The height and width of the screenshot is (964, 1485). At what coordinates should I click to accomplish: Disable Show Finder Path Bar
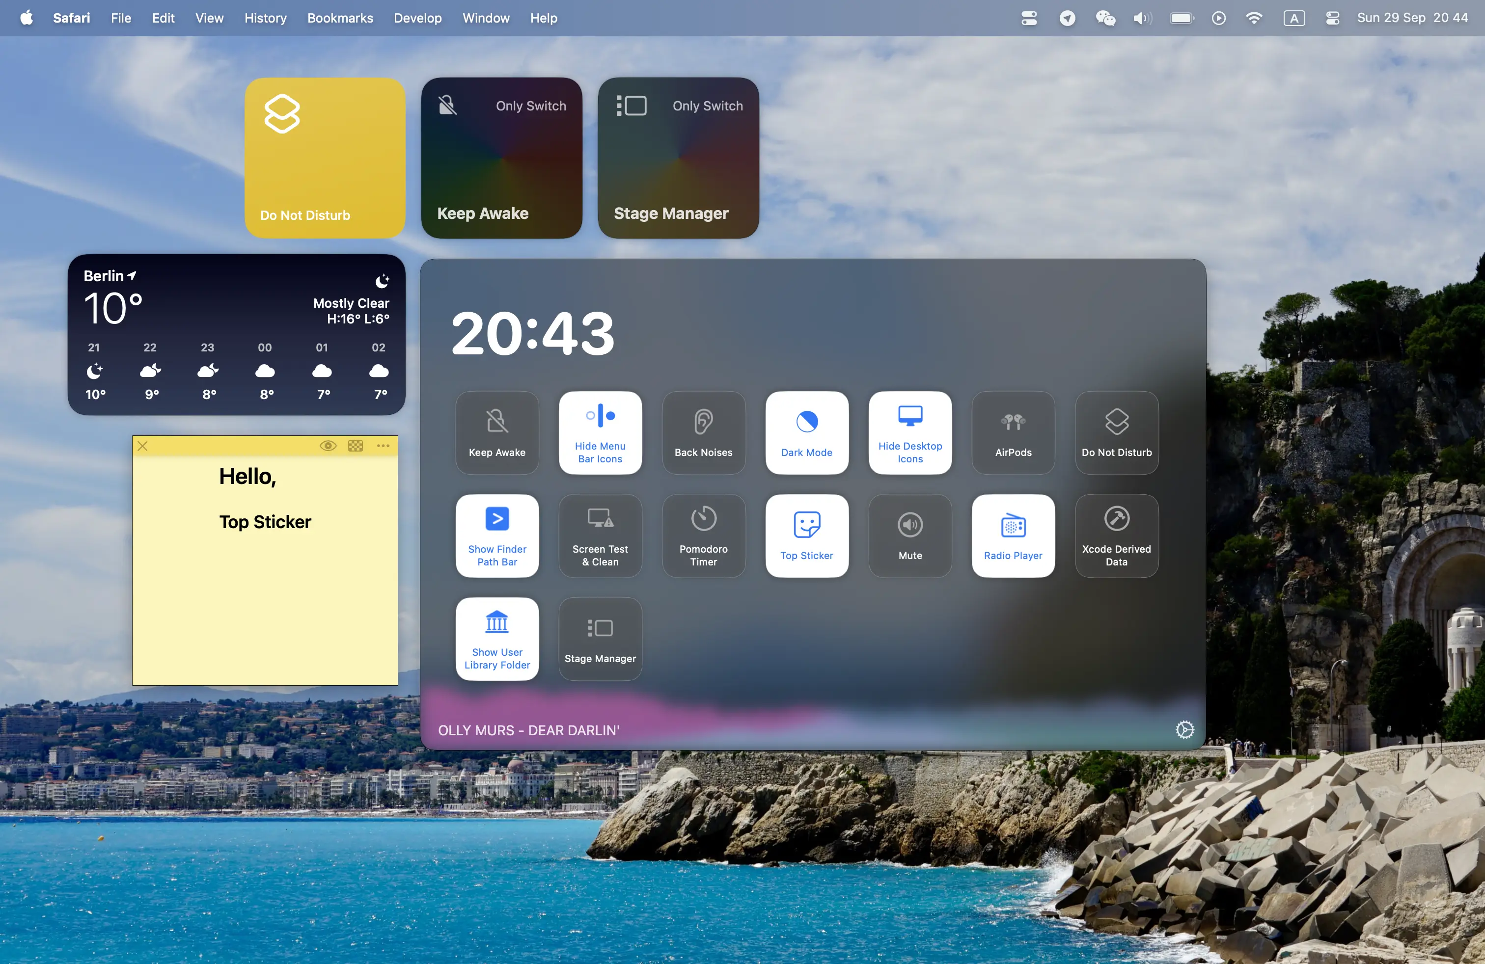[x=496, y=535]
